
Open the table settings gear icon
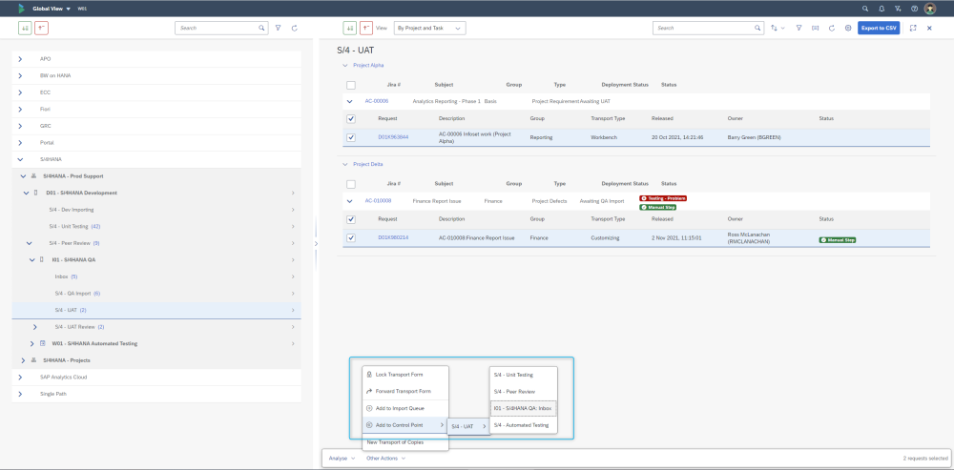(x=848, y=29)
